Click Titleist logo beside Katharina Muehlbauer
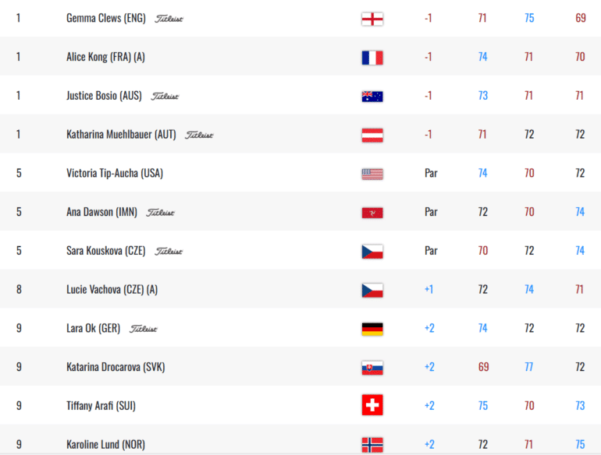This screenshot has height=455, width=601. 199,135
